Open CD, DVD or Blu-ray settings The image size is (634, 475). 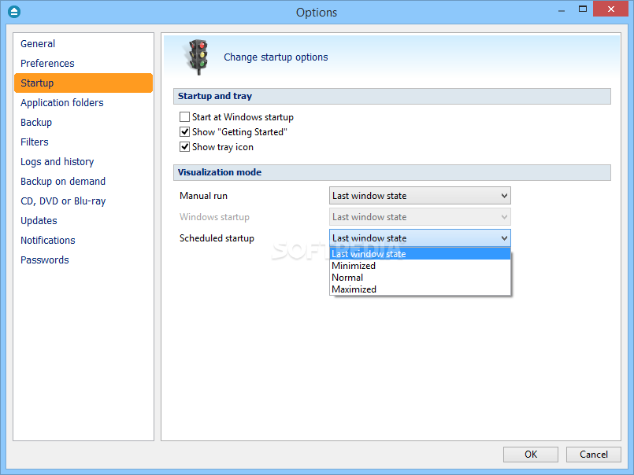83,201
